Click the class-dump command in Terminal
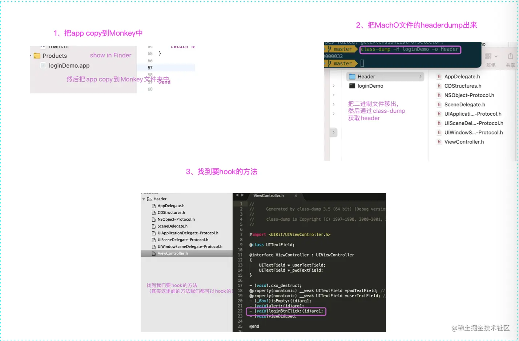519x341 pixels. [x=410, y=49]
